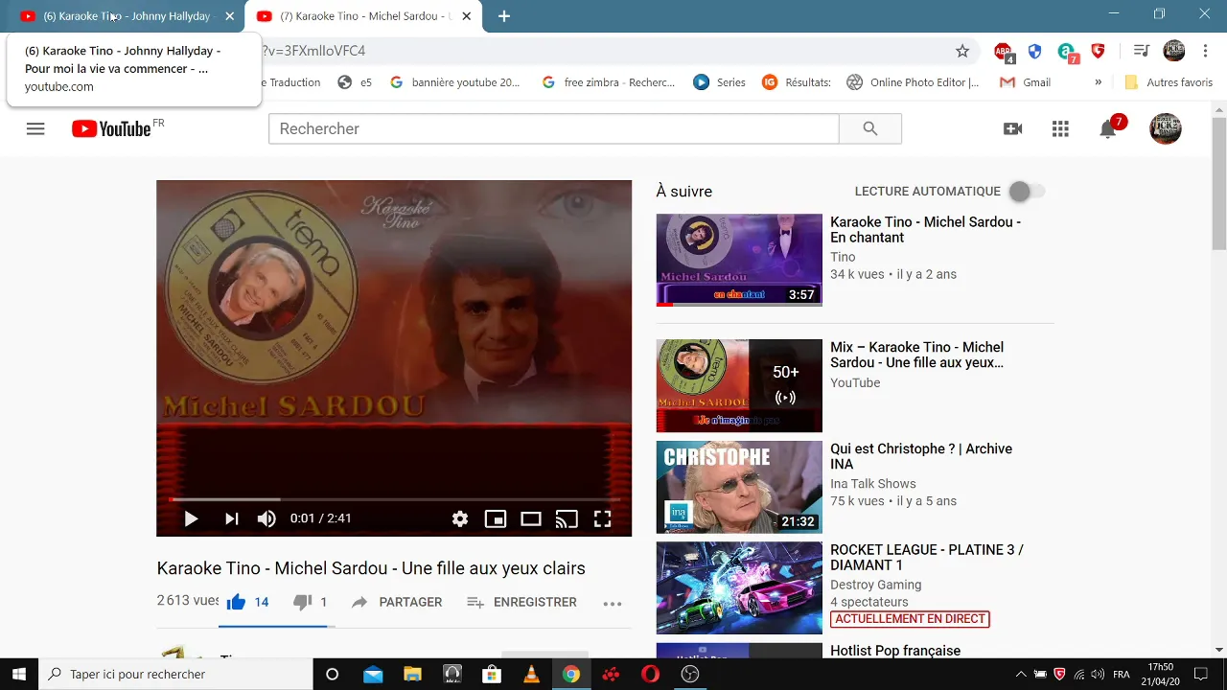Open free zimbra bookmark
The image size is (1227, 690).
[x=609, y=82]
